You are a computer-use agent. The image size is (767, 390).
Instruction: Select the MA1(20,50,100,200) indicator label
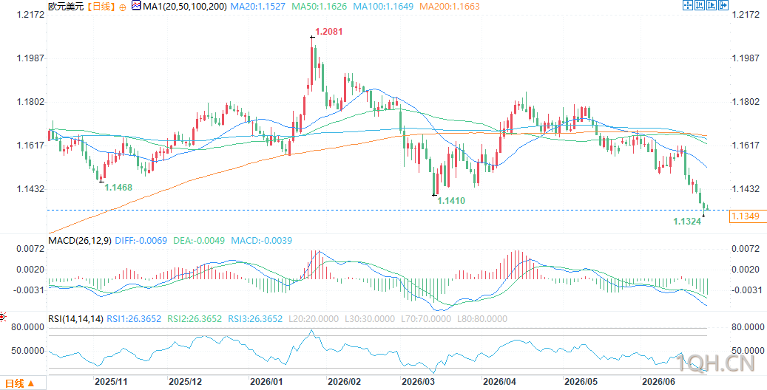pyautogui.click(x=184, y=7)
